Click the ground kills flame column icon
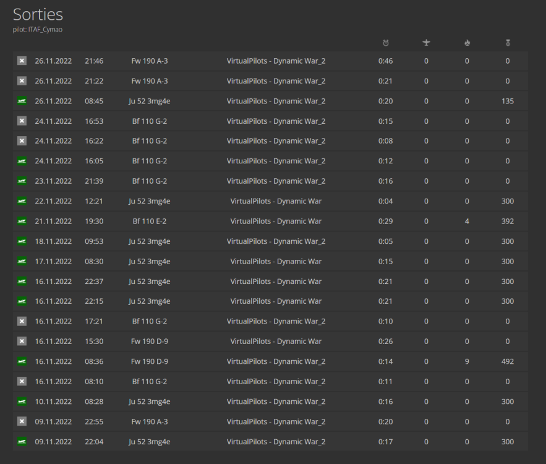 pyautogui.click(x=467, y=43)
